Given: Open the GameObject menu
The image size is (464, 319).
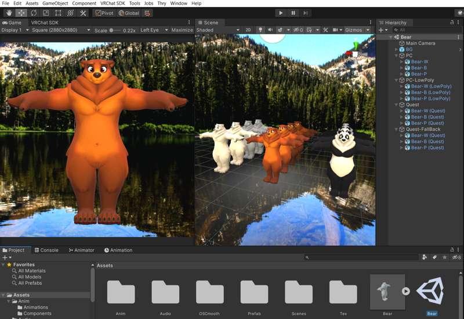Looking at the screenshot, I should tap(55, 3).
